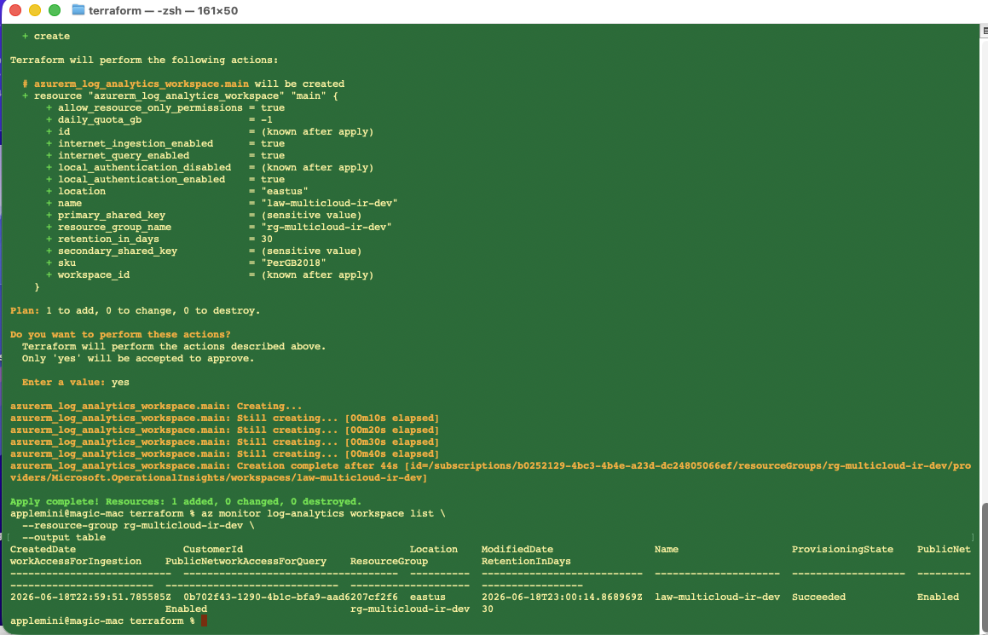Screen dimensions: 988x635
Task: Click the 'CustomerId' column header
Action: pyautogui.click(x=213, y=550)
